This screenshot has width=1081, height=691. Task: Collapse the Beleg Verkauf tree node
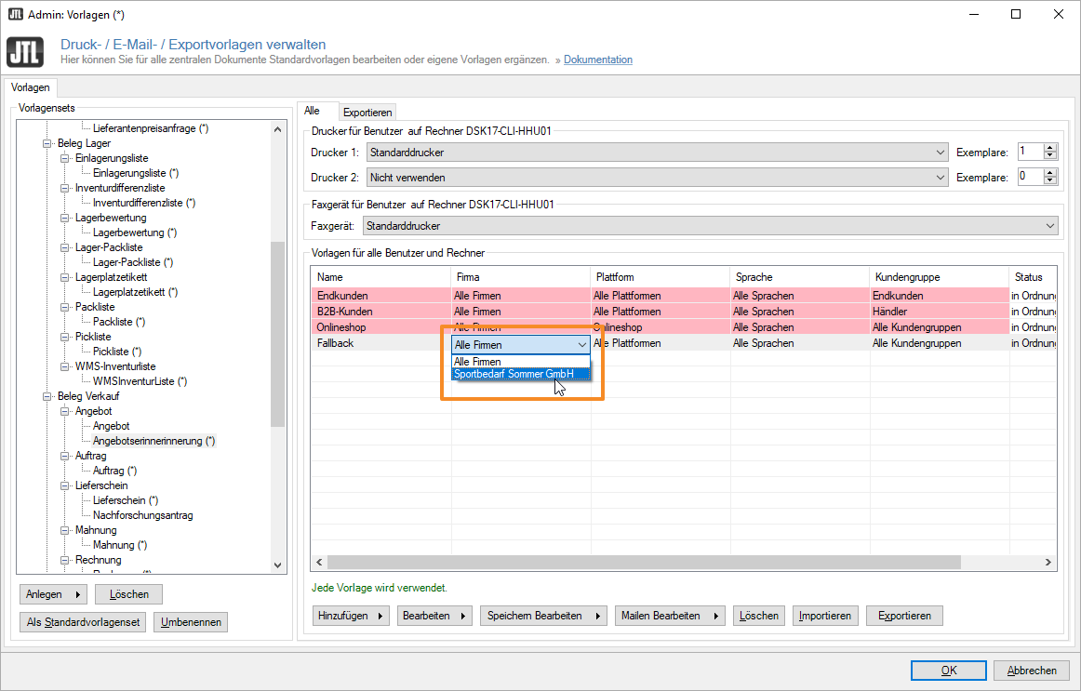point(47,397)
